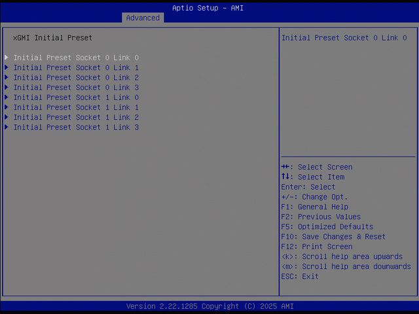The width and height of the screenshot is (419, 314).
Task: Click the xGMI Initial Preset heading
Action: click(52, 38)
